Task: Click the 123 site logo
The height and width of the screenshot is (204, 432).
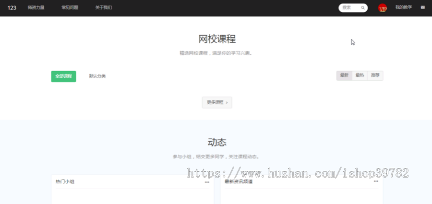Action: point(12,8)
